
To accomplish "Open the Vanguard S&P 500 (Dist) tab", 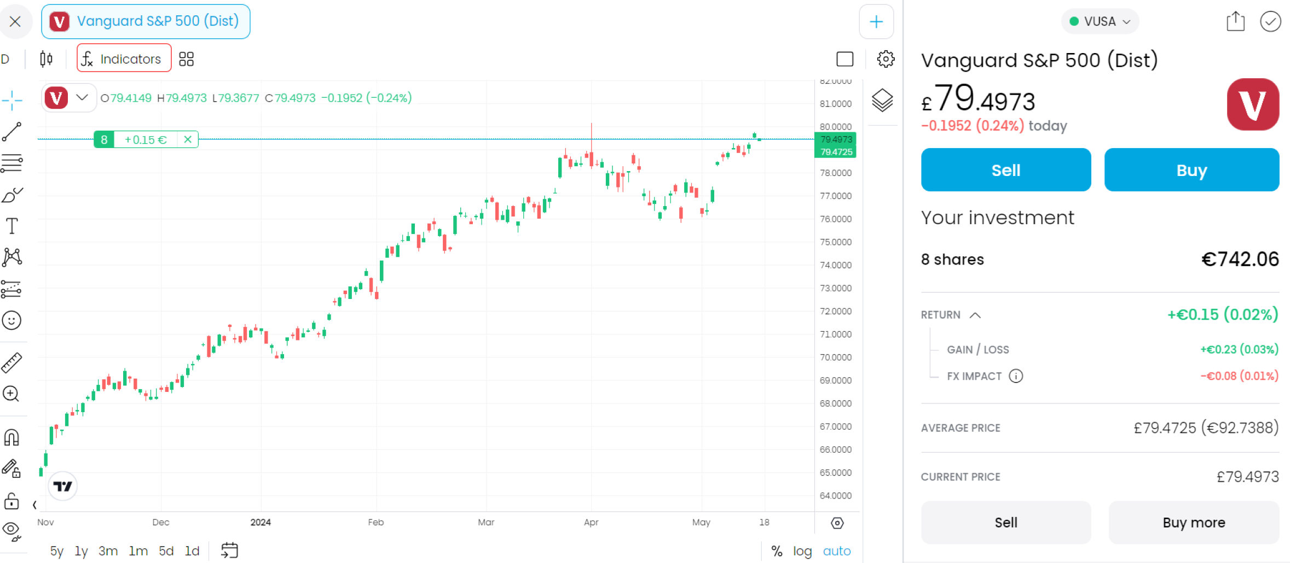I will point(146,21).
